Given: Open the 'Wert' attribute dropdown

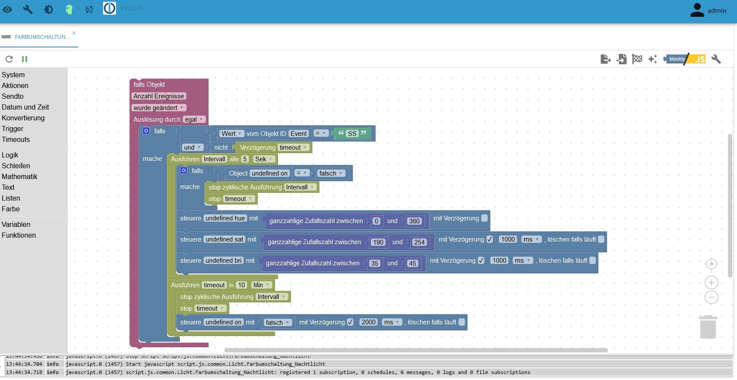Looking at the screenshot, I should point(232,134).
